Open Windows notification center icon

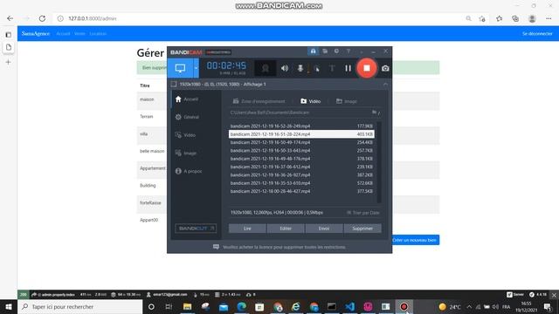coord(548,306)
